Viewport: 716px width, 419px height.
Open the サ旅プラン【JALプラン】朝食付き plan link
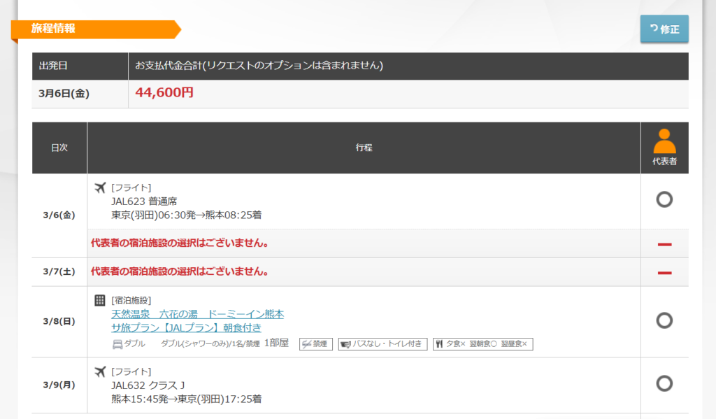pyautogui.click(x=186, y=328)
